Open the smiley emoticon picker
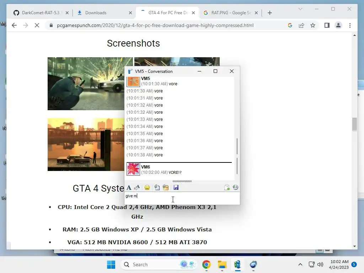Viewport: 364px width, 273px height. 147,188
